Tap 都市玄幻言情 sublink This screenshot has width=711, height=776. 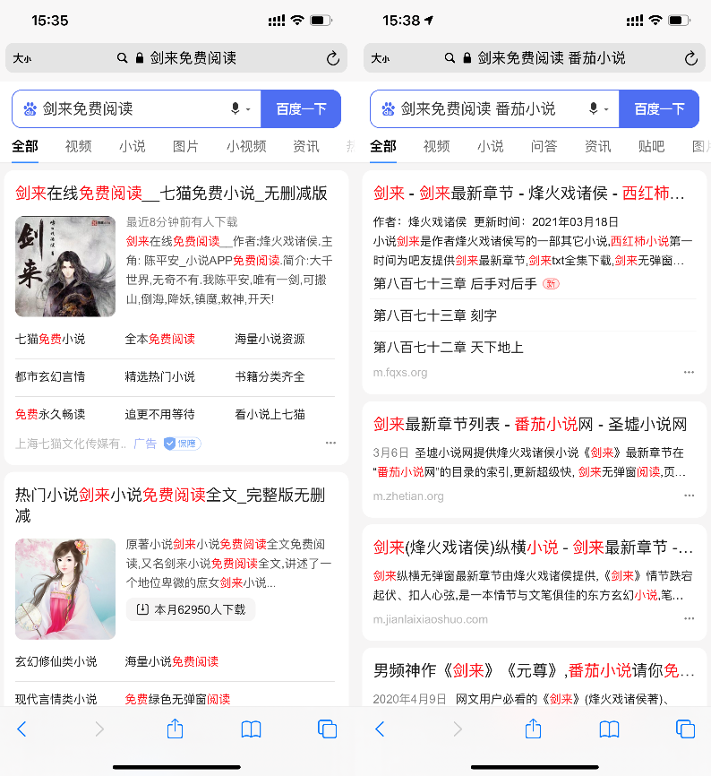pos(50,376)
